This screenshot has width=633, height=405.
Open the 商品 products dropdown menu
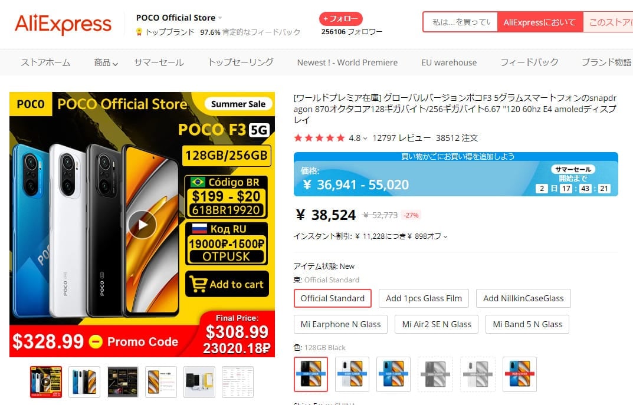click(106, 62)
